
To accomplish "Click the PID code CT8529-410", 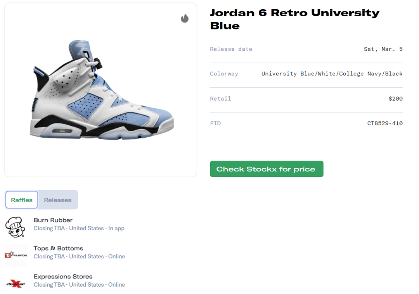I will [x=385, y=123].
